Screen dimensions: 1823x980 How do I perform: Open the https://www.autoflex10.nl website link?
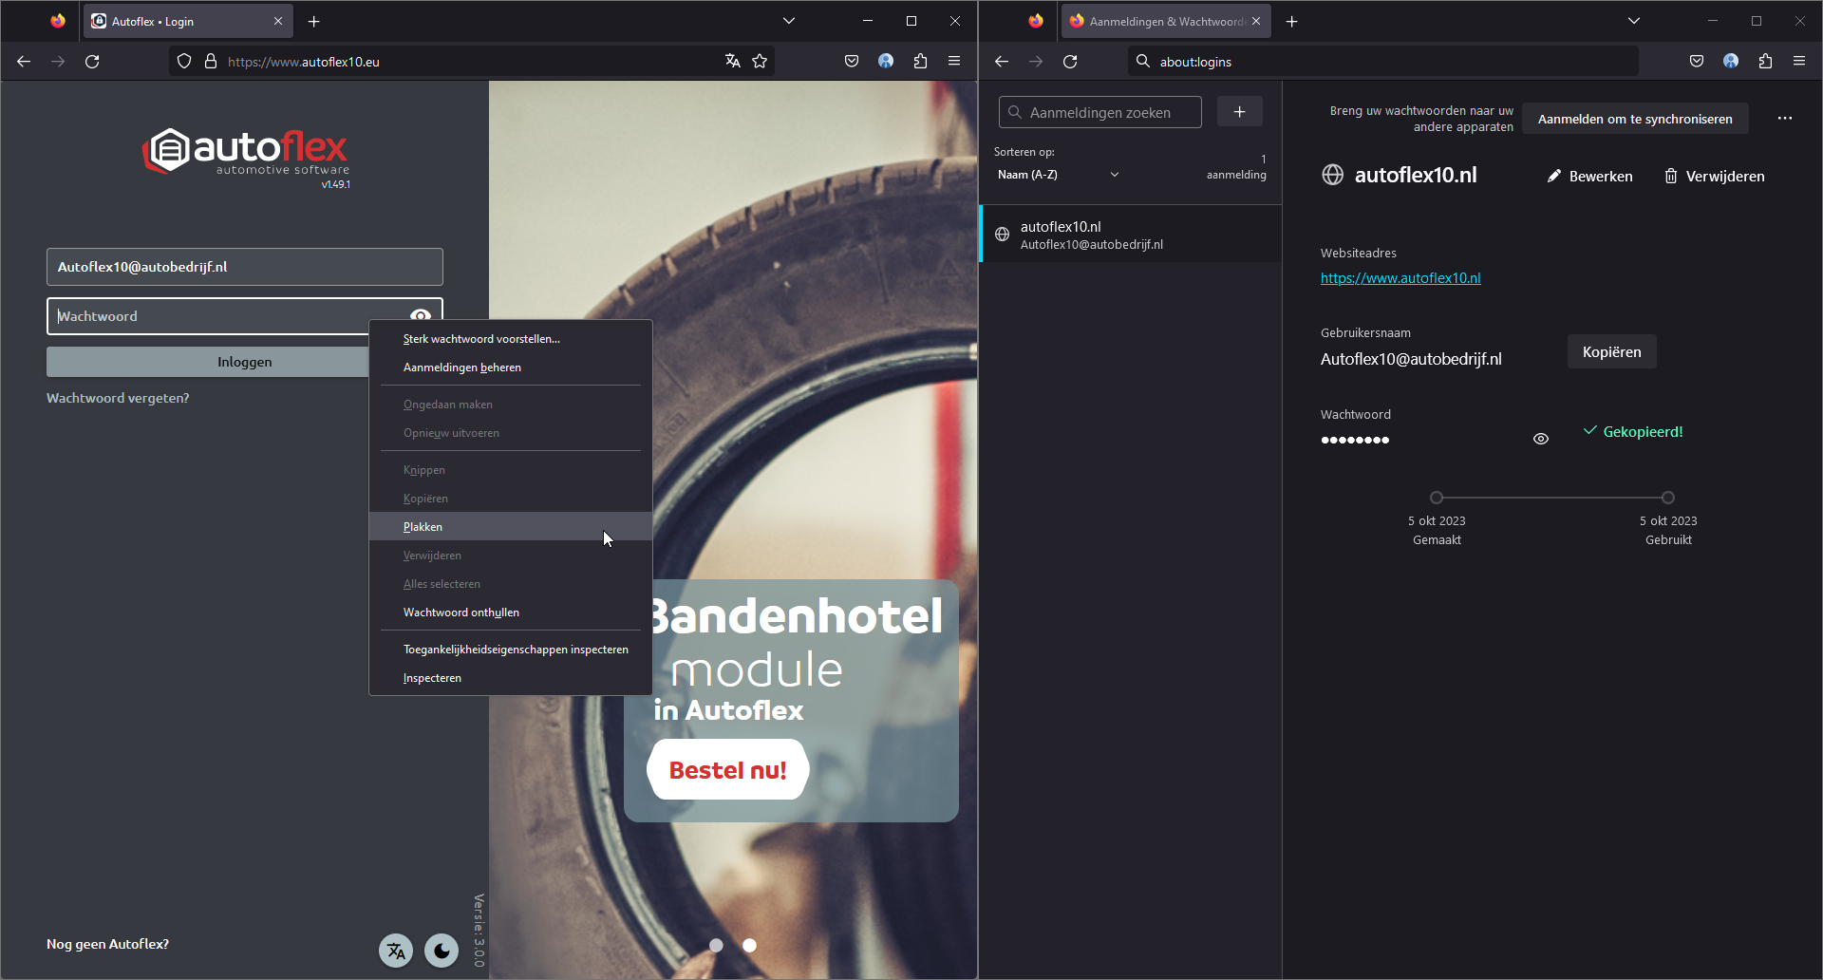tap(1400, 278)
